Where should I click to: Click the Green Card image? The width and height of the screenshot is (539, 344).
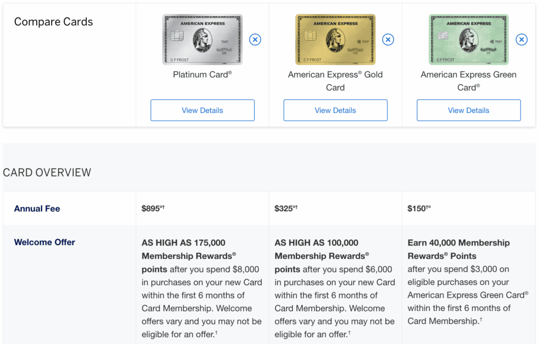point(468,39)
